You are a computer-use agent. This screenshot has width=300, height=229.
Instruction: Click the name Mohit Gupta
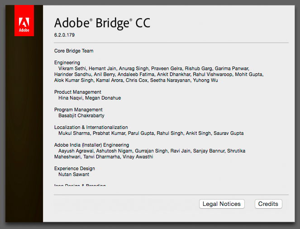(249, 74)
